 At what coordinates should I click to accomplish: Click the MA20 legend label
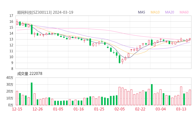click(x=170, y=12)
